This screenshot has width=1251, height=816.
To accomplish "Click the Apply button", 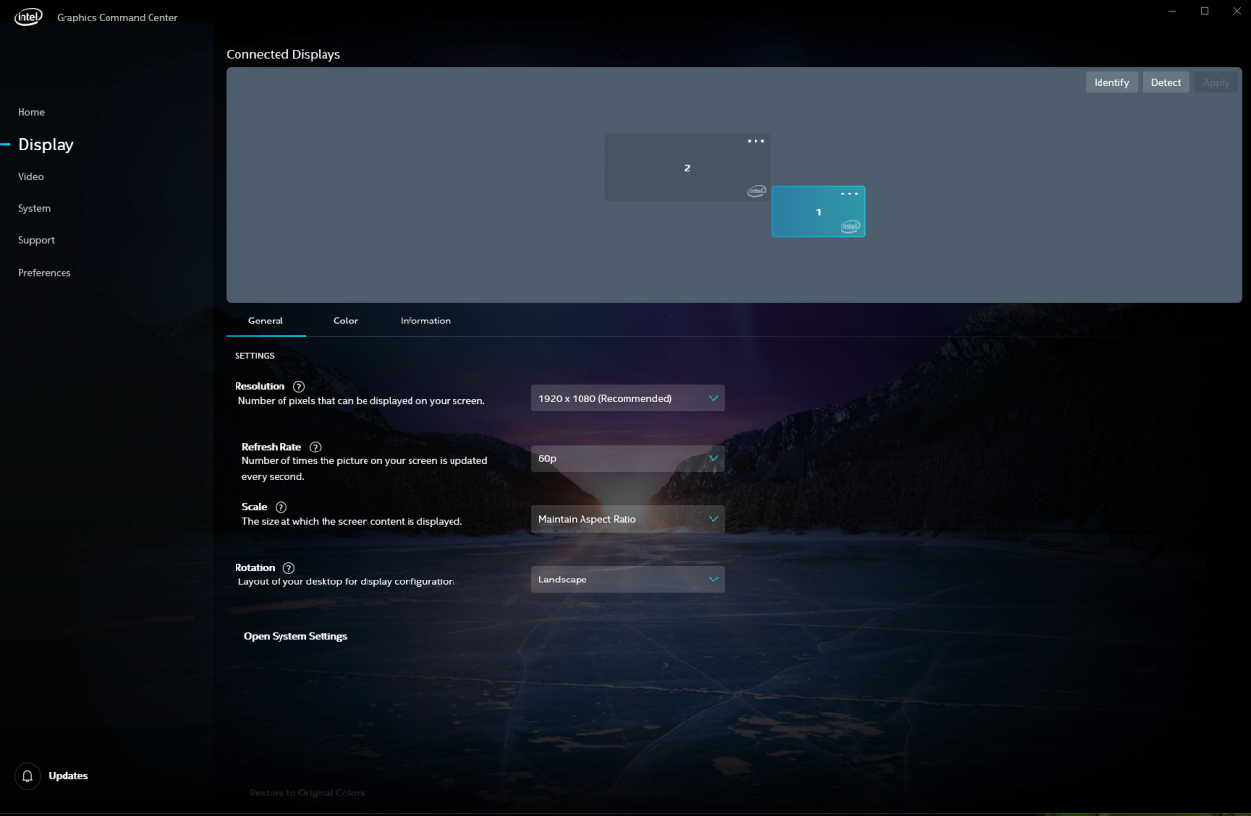I will click(1216, 83).
